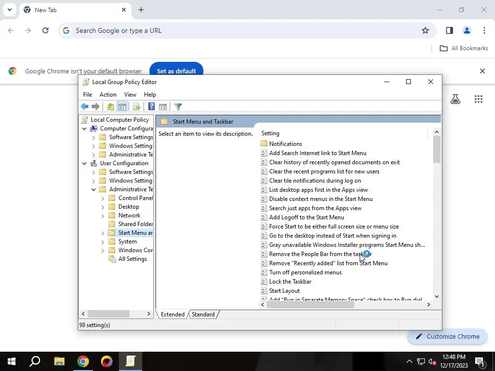Open taskbar Search magnifier
Screen dimensions: 495x371
[35, 361]
